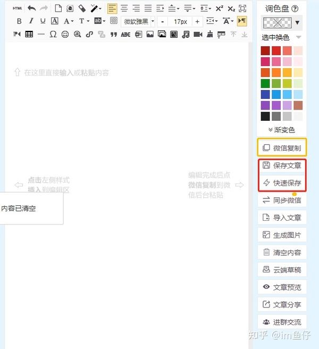
Task: Insert multiple images
Action: 162,34
